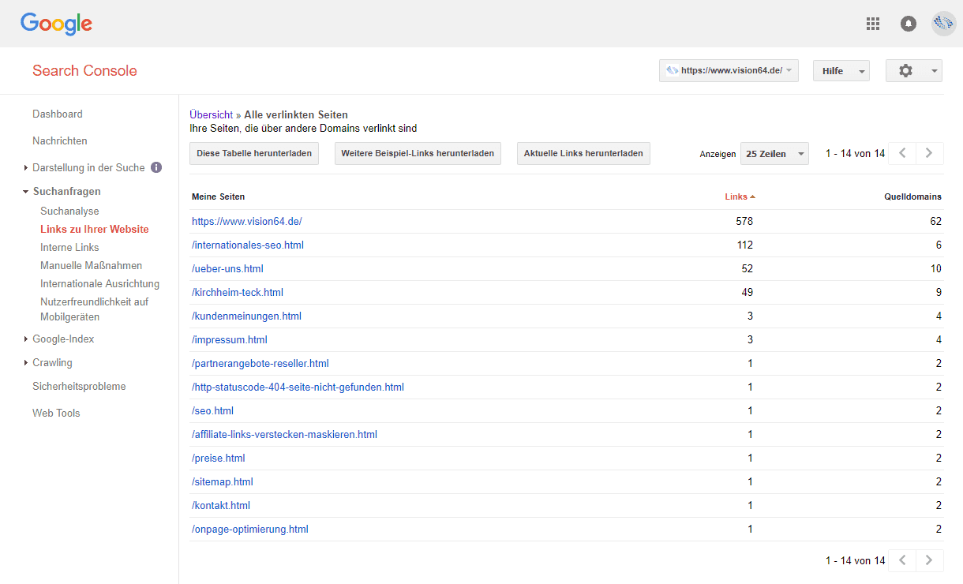The width and height of the screenshot is (963, 584).
Task: Open the /http-statuscode-404-seite-nicht-gefunden.html link
Action: 298,387
